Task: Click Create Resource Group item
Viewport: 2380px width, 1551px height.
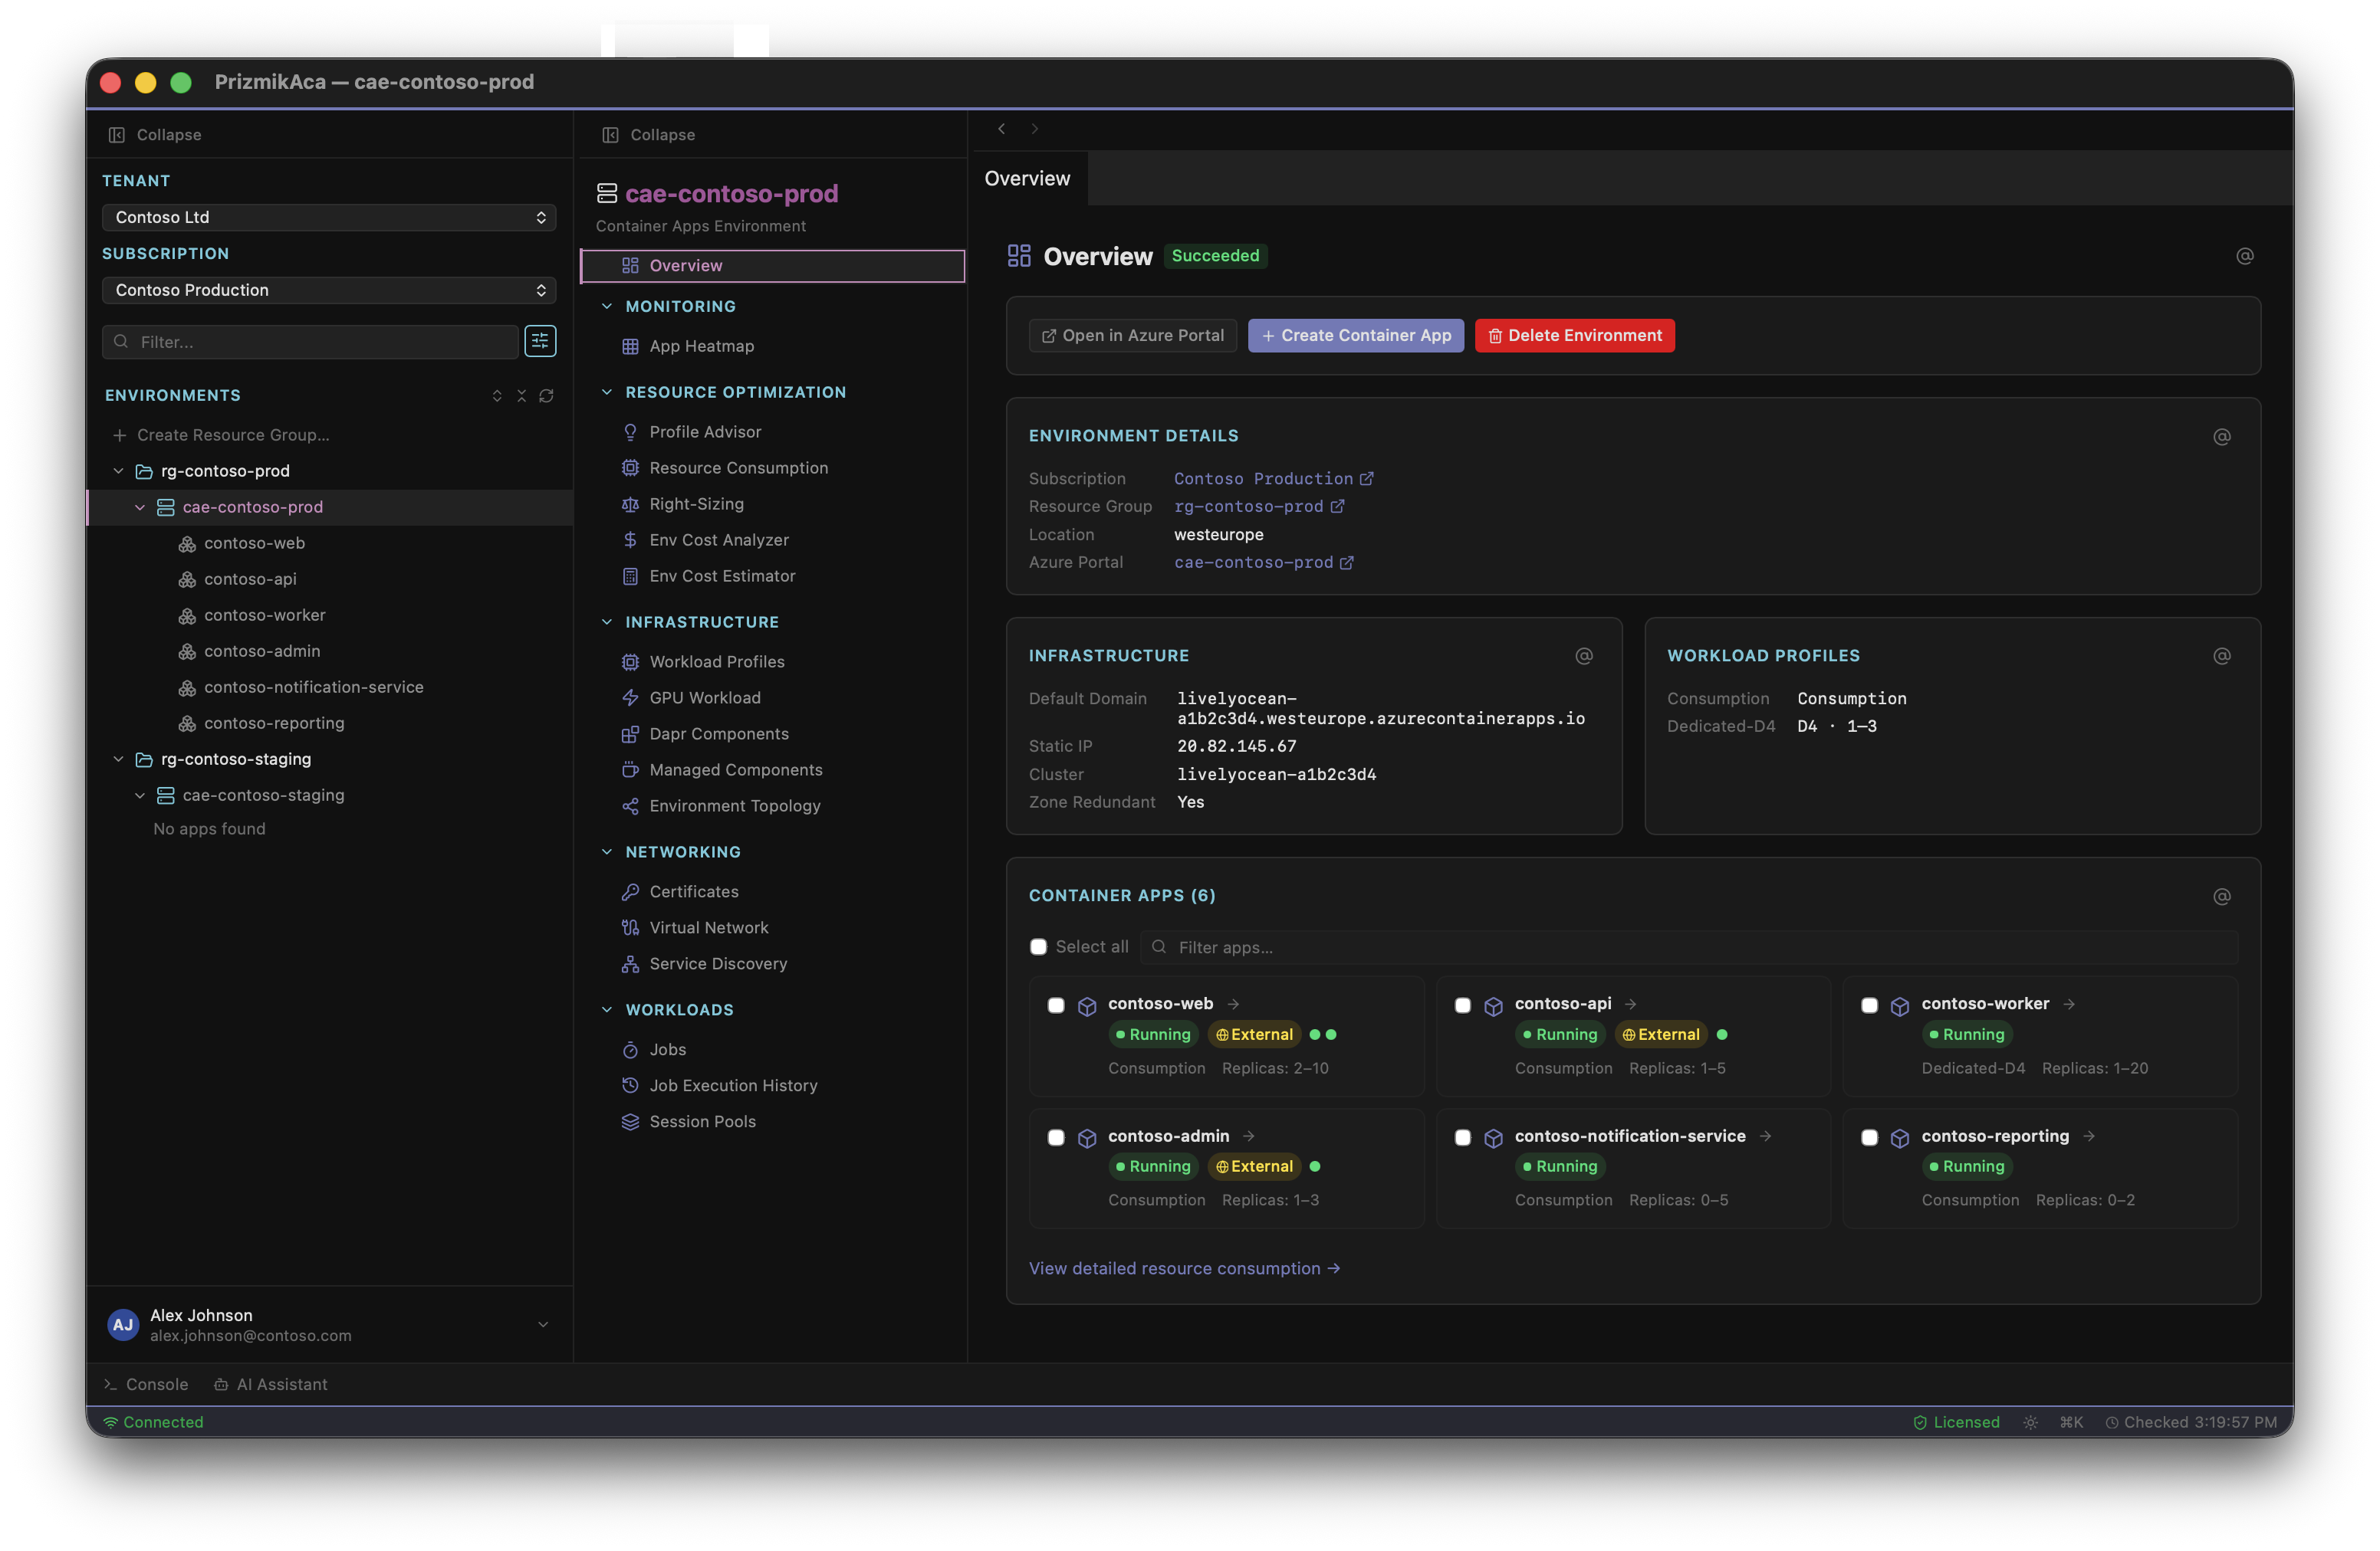Action: tap(222, 436)
